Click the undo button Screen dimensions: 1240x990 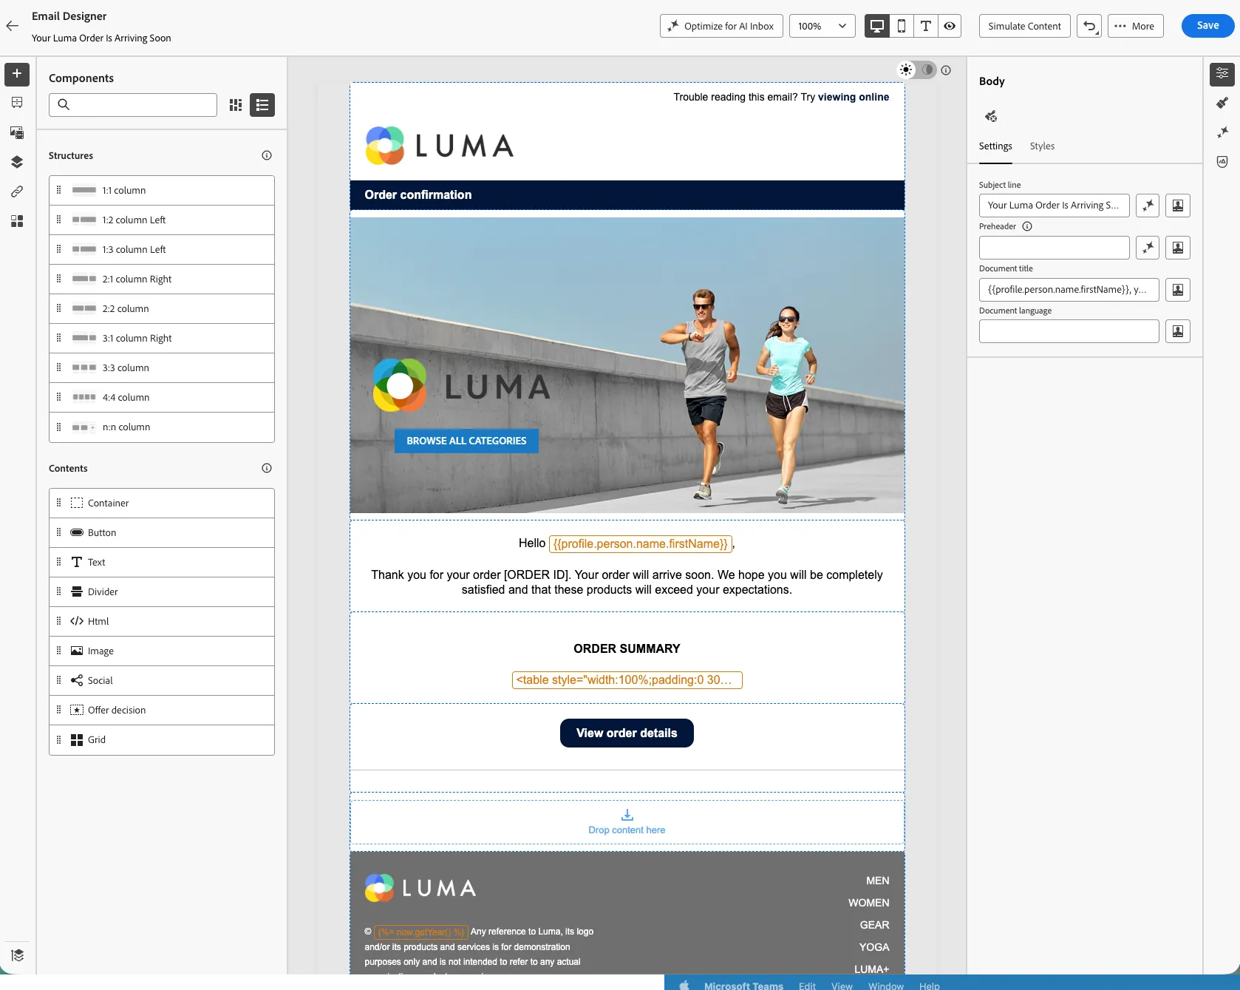click(1089, 26)
